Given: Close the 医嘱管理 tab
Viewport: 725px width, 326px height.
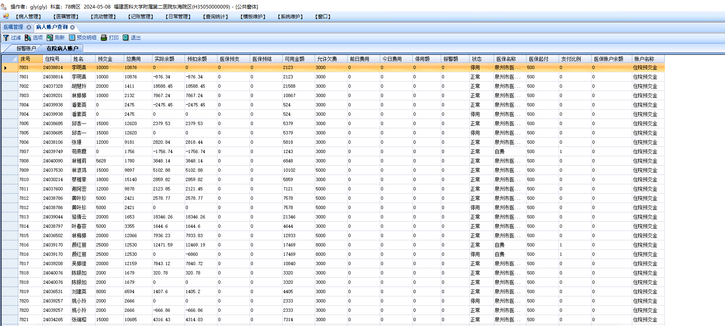Looking at the screenshot, I should tap(29, 27).
